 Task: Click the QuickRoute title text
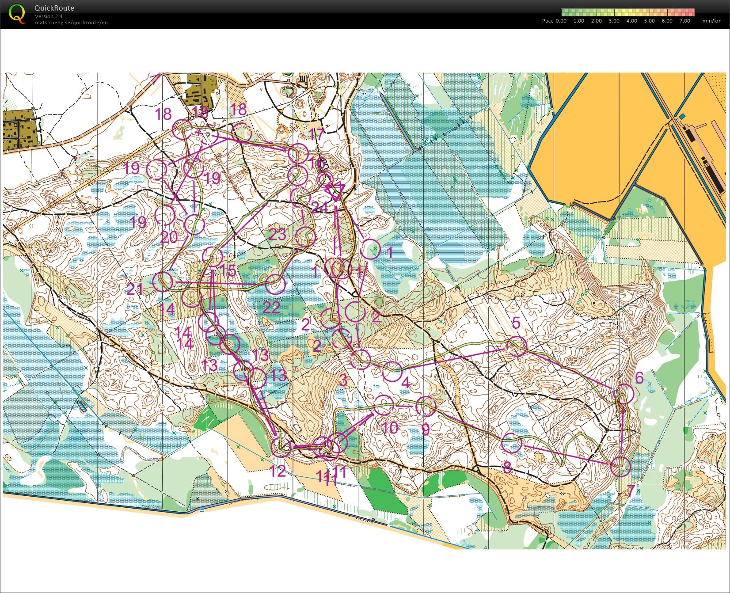click(x=54, y=8)
